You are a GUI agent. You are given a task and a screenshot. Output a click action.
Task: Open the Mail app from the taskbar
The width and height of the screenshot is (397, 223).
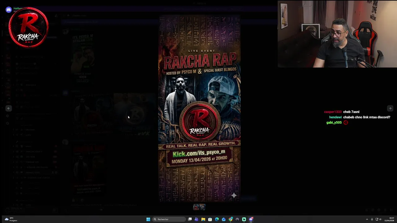point(224,219)
